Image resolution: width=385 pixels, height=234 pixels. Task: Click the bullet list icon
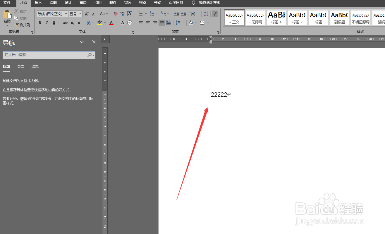[141, 14]
